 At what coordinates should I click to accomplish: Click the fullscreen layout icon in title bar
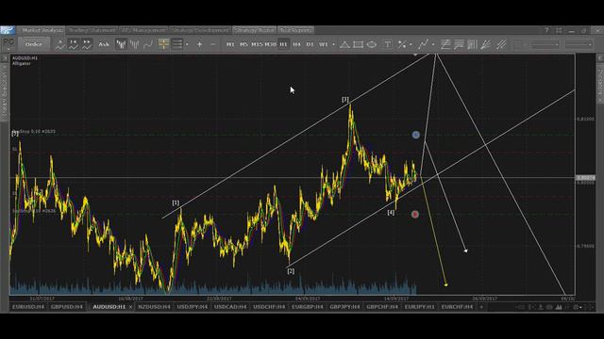coord(559,30)
